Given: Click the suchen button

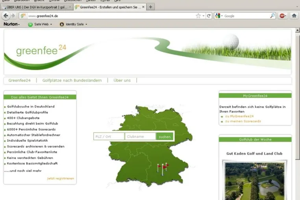Looking at the screenshot, I should click(165, 137).
